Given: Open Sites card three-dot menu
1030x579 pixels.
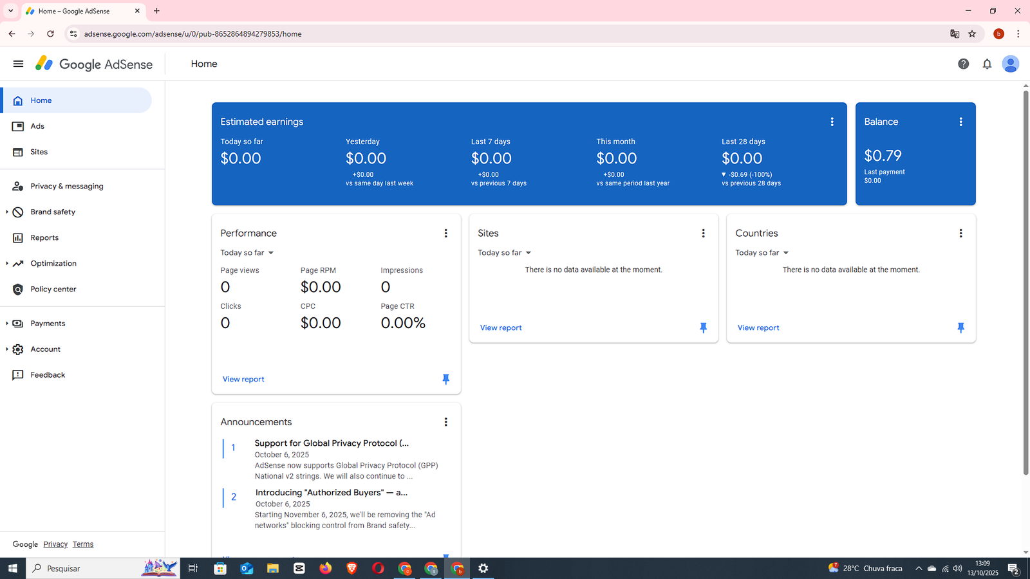Looking at the screenshot, I should (x=703, y=234).
